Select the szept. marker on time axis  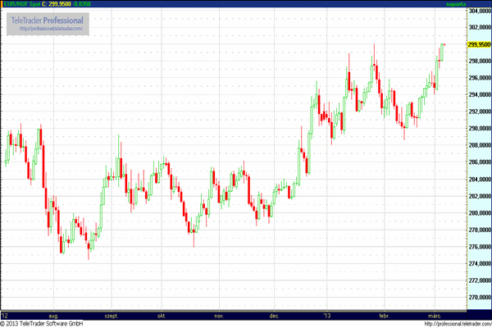click(x=107, y=316)
